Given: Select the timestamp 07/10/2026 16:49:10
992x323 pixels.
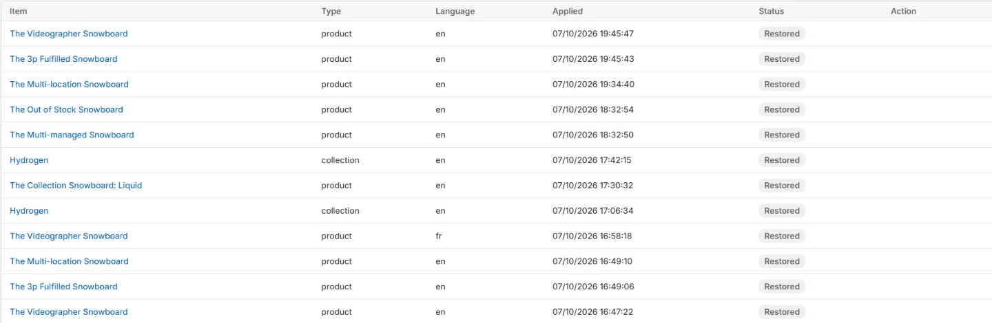Looking at the screenshot, I should point(592,262).
